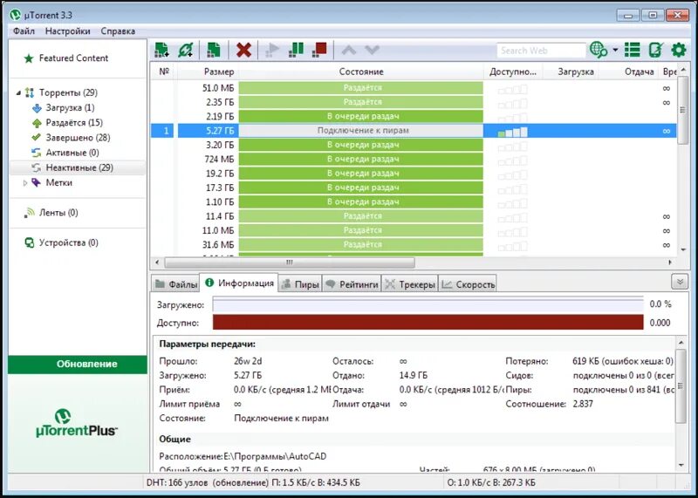This screenshot has width=698, height=498.
Task: Switch to the Рейтинги tab
Action: 352,284
